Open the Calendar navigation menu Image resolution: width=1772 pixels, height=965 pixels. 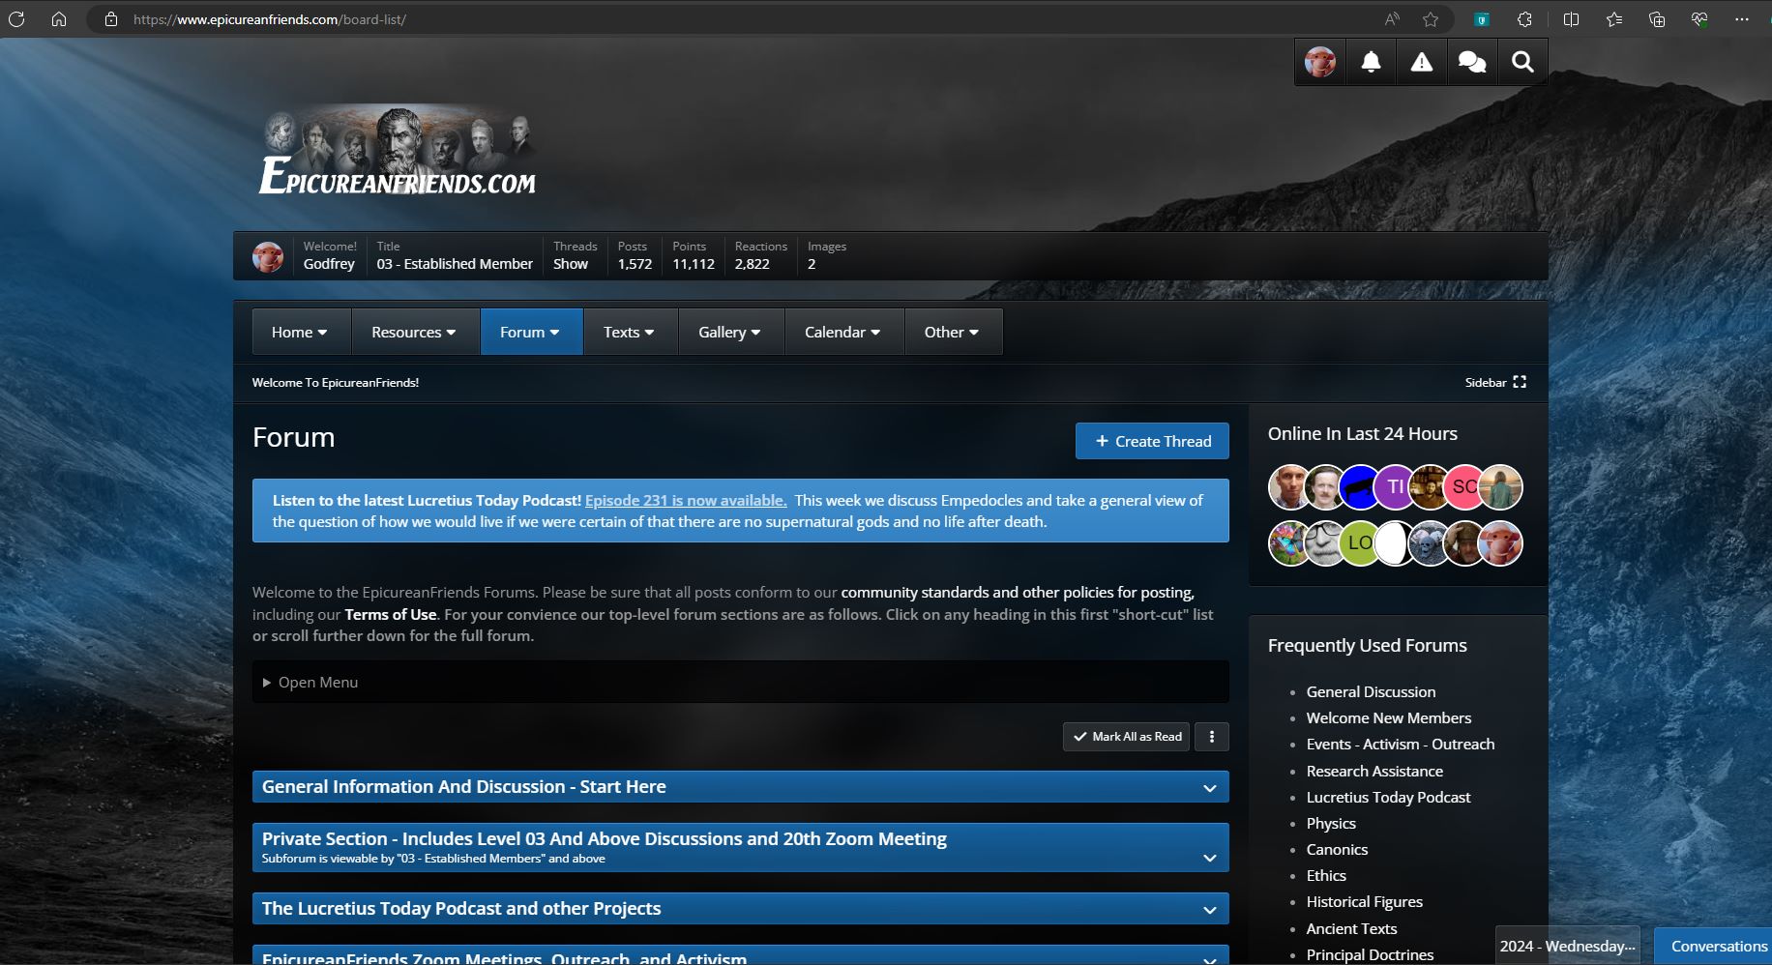click(842, 333)
